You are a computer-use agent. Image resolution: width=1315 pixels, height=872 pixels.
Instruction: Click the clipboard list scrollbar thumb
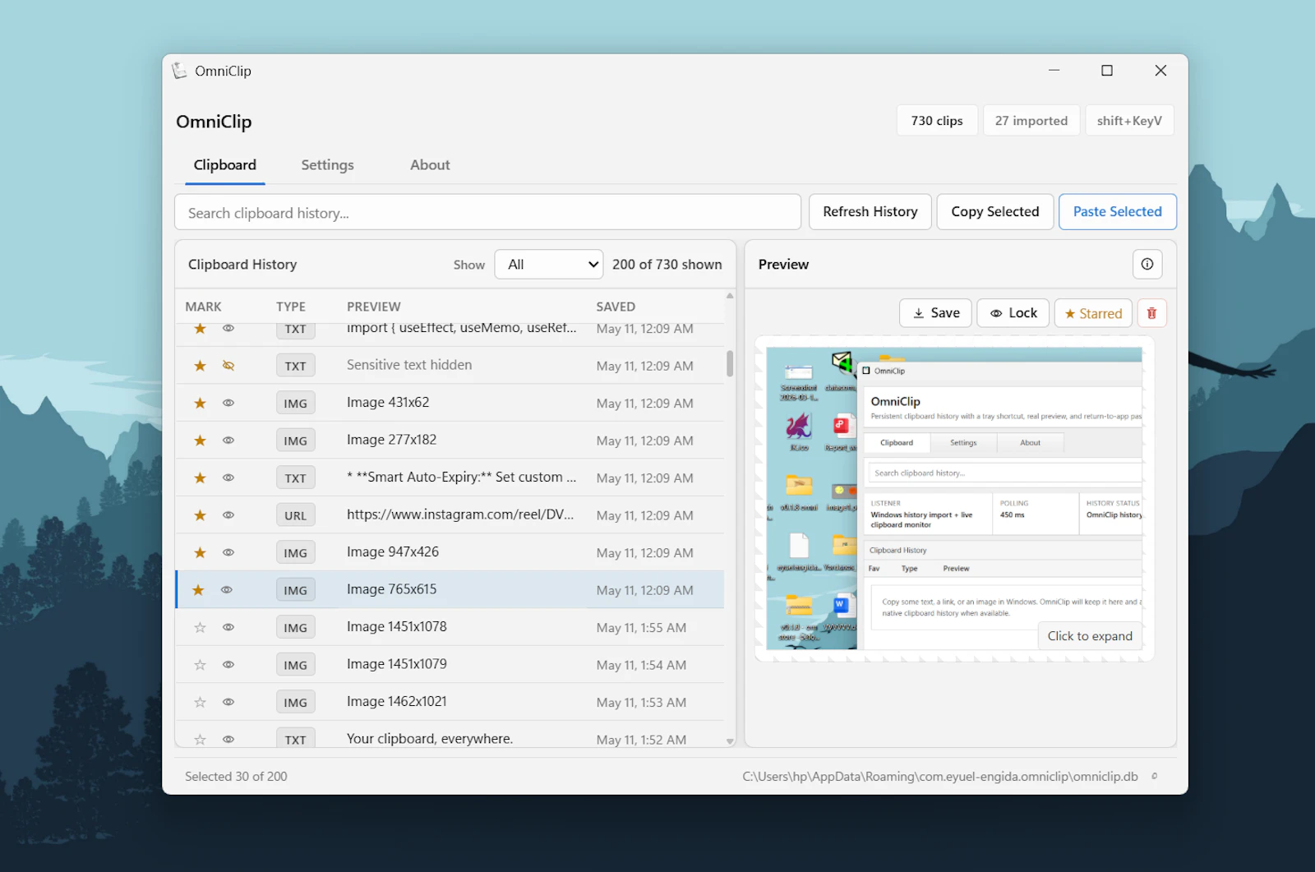tap(730, 363)
